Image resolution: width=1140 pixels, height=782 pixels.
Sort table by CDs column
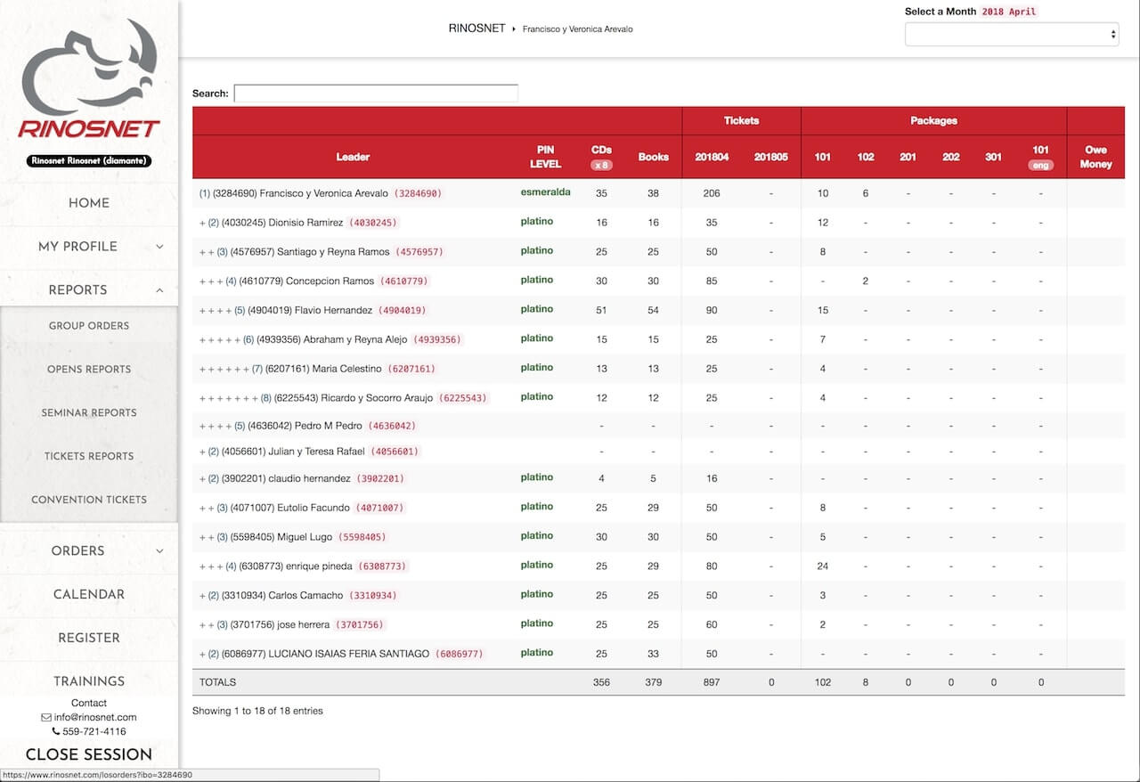tap(601, 157)
